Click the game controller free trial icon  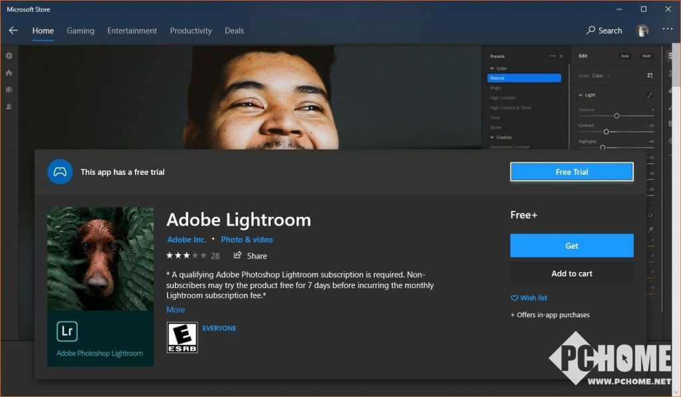[60, 172]
